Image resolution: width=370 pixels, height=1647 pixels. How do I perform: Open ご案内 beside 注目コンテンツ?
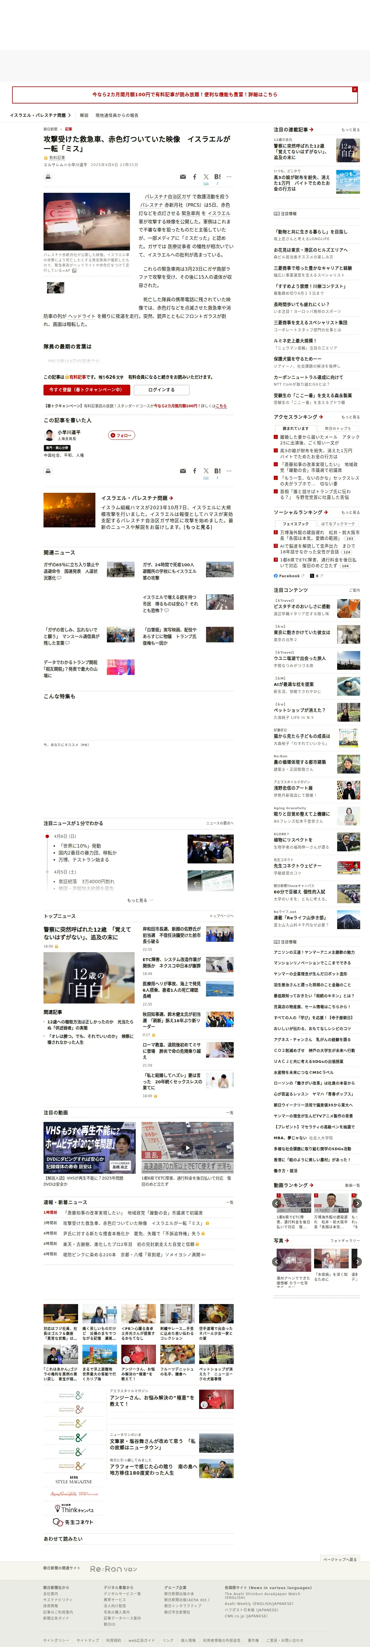point(354,591)
